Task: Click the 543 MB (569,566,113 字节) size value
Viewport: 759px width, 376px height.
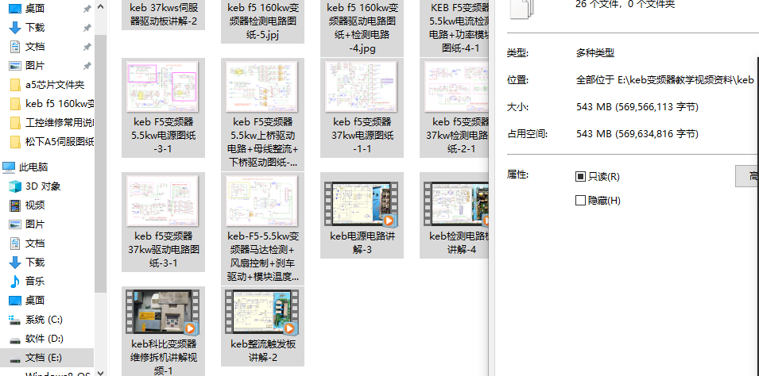Action: coord(637,107)
